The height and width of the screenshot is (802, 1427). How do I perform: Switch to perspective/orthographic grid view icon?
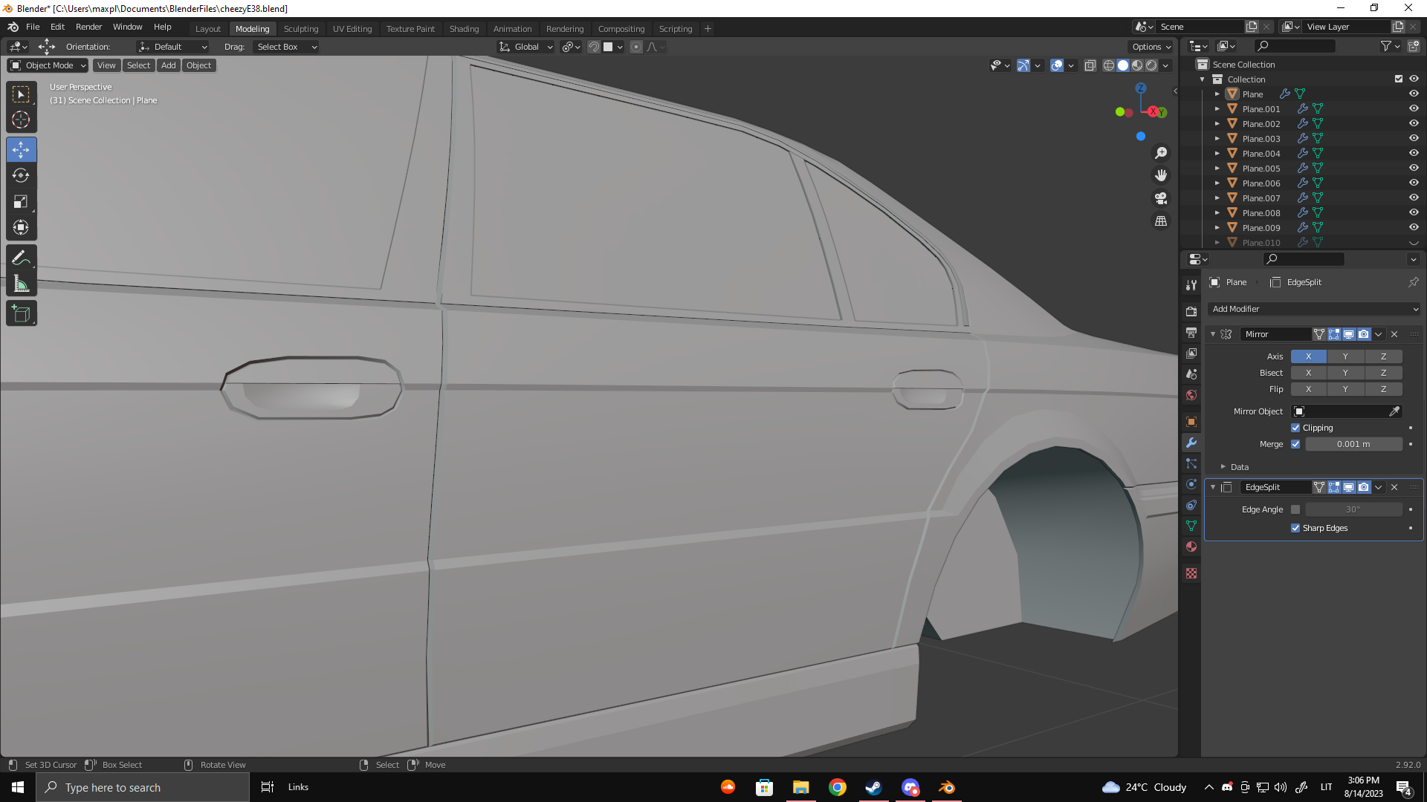point(1161,221)
